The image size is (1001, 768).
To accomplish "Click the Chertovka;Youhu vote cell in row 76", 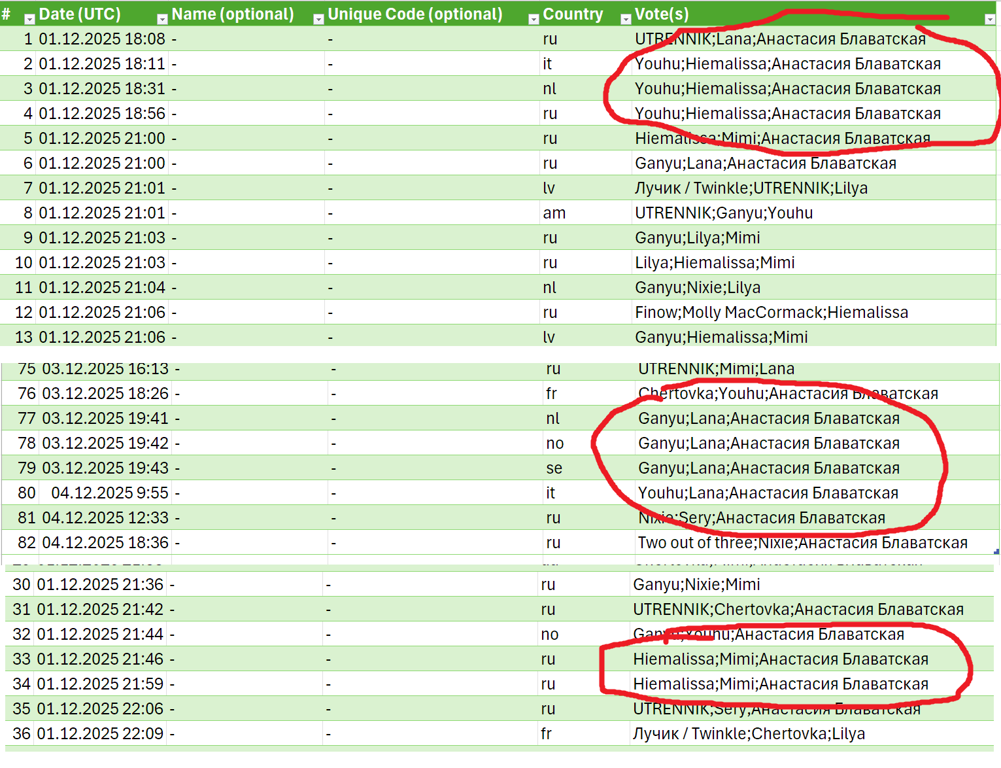I will pyautogui.click(x=788, y=393).
